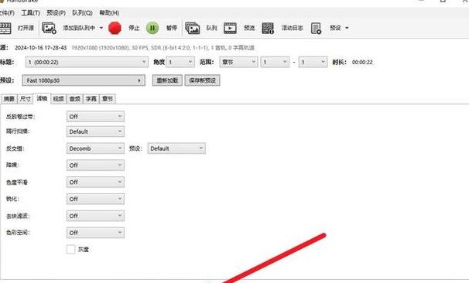Open the Fast 1080p30 preset selector
This screenshot has width=469, height=283.
84,80
